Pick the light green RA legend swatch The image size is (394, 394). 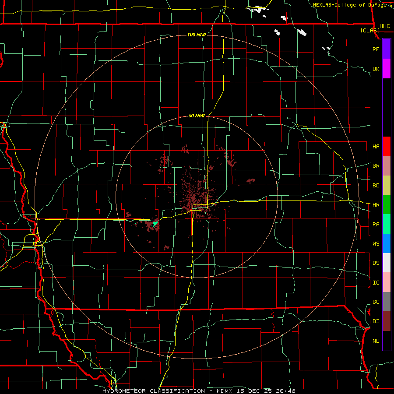387,224
